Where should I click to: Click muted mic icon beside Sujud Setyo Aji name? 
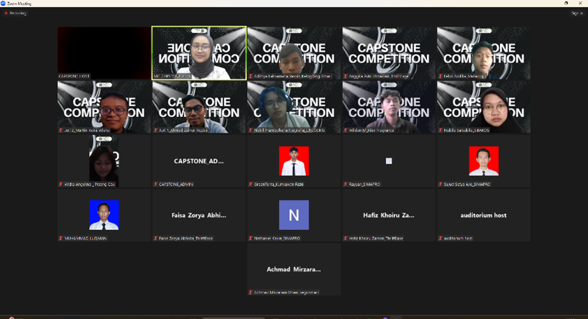click(x=440, y=184)
